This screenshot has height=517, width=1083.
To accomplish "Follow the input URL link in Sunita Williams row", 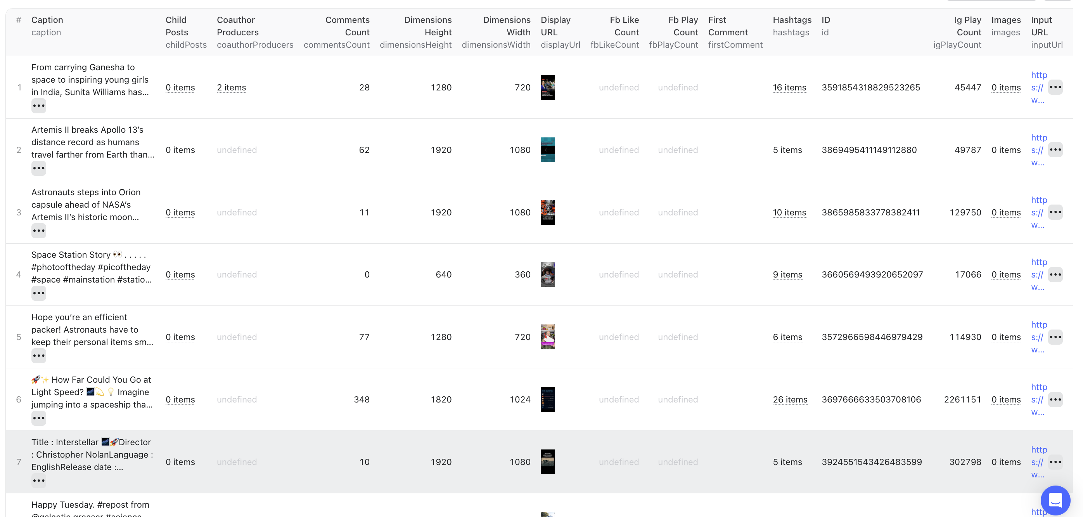I will point(1038,87).
